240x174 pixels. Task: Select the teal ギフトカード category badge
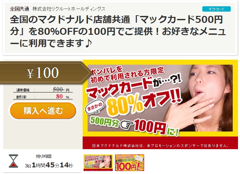coord(216,9)
